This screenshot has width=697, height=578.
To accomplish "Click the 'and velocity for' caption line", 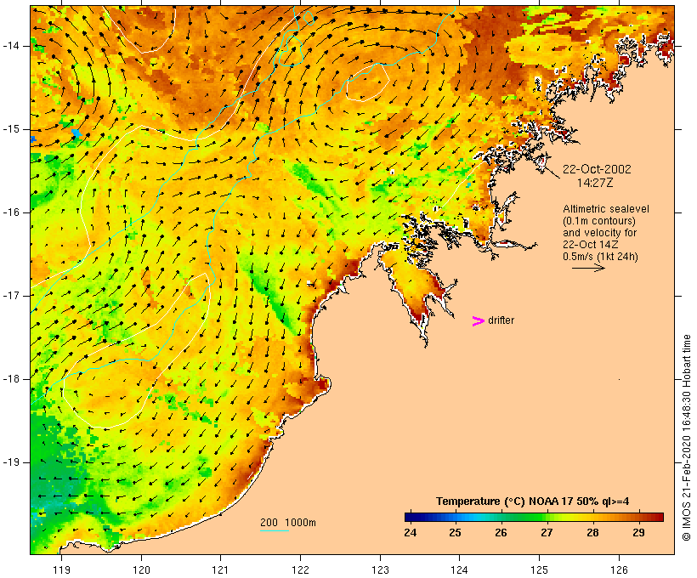I will (599, 233).
